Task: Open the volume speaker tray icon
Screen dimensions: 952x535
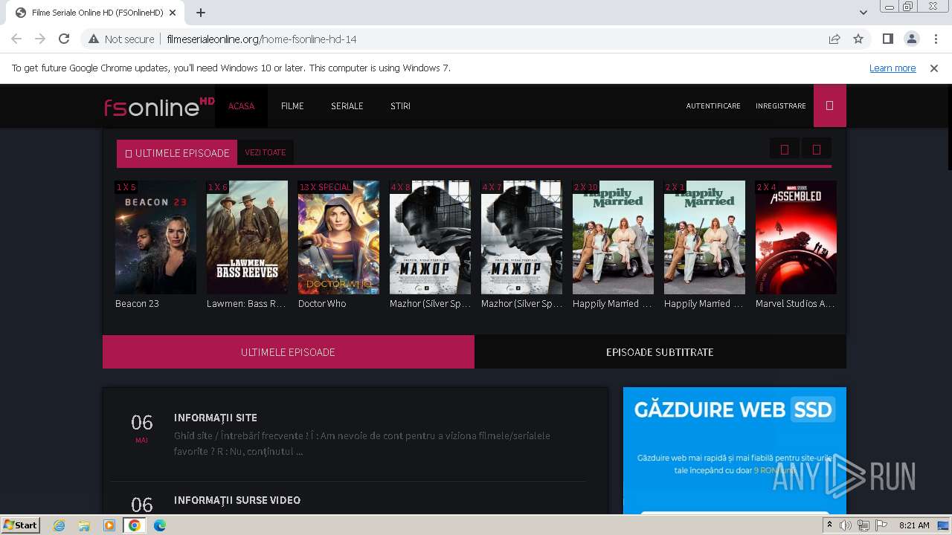Action: point(846,525)
